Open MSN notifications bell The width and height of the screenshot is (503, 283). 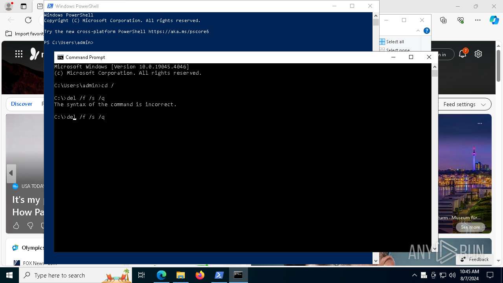463,54
